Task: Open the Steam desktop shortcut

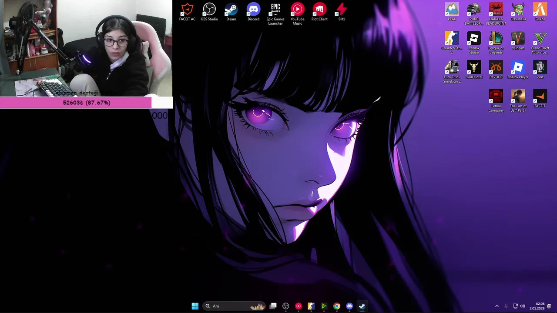Action: coord(231,12)
